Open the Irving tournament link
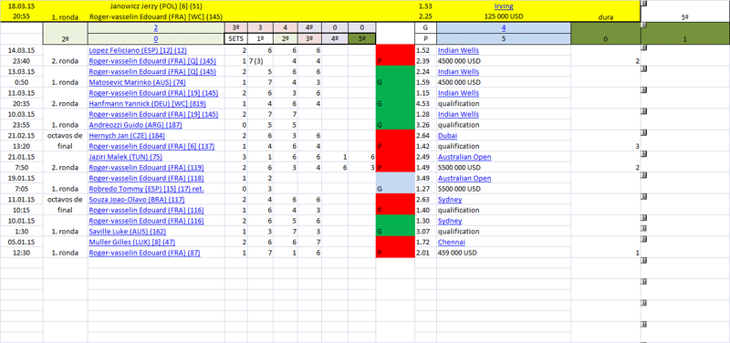Image resolution: width=730 pixels, height=343 pixels. tap(504, 6)
